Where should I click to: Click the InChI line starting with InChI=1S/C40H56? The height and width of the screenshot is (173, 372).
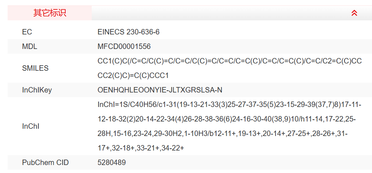click(229, 104)
